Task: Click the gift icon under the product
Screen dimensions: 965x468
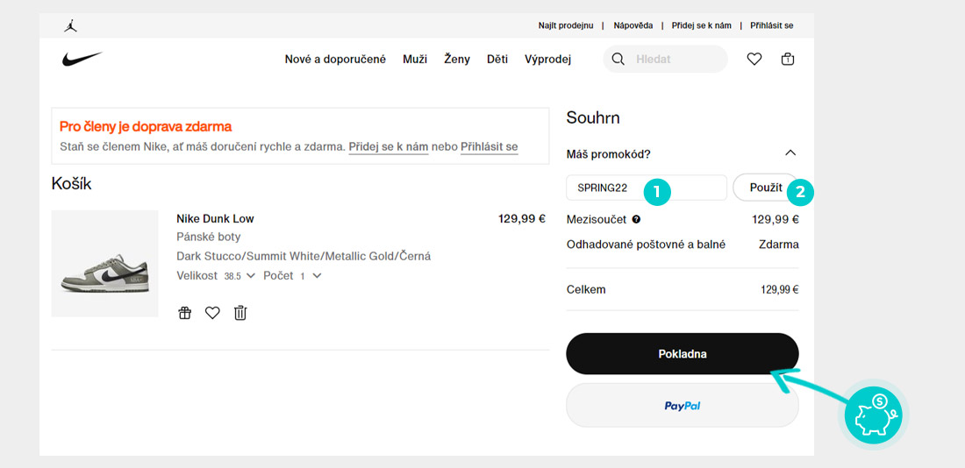Action: [x=184, y=313]
